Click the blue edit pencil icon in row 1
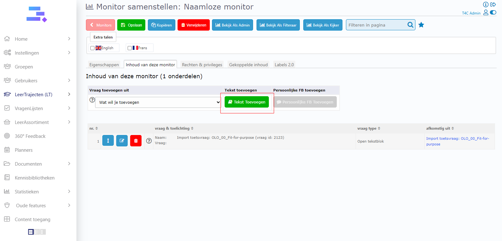502x241 pixels. (122, 141)
